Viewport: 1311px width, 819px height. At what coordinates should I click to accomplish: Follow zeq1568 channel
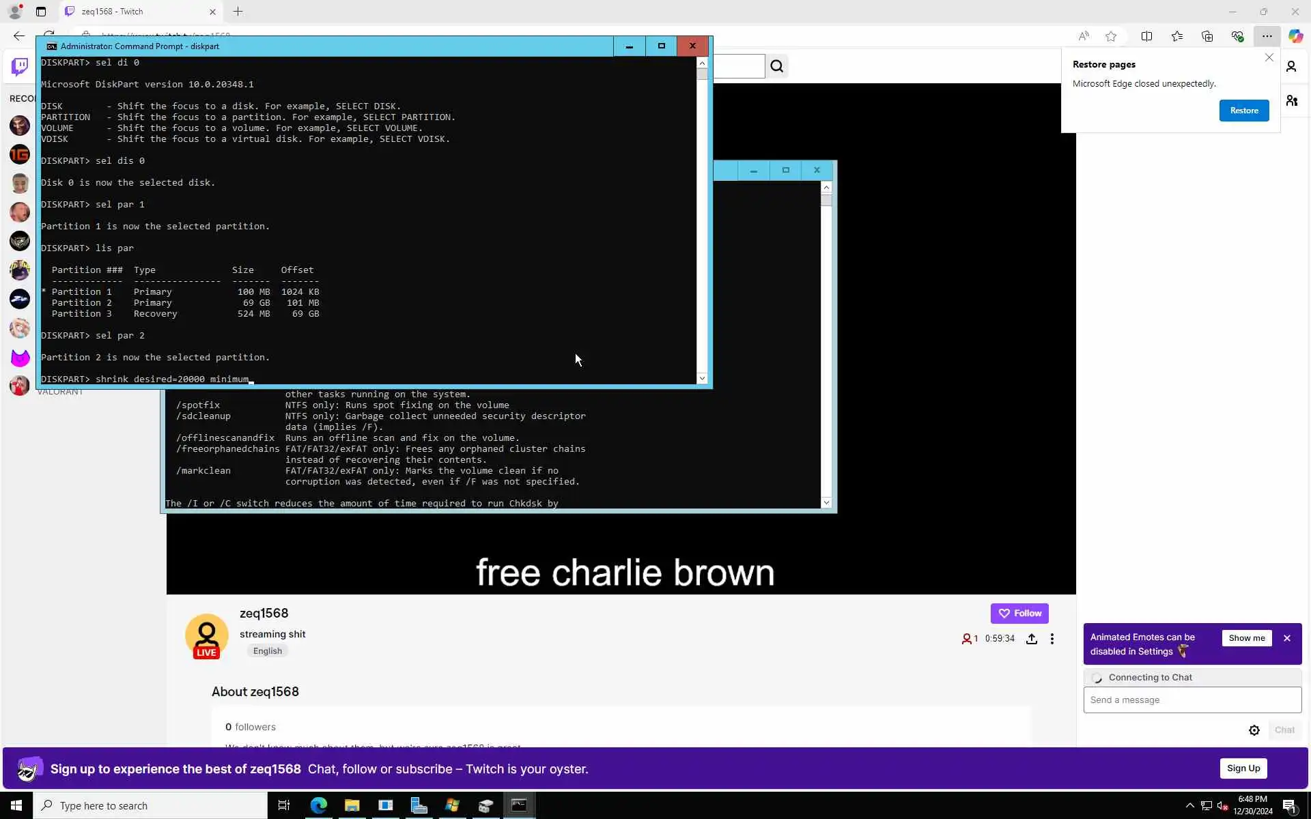coord(1019,613)
